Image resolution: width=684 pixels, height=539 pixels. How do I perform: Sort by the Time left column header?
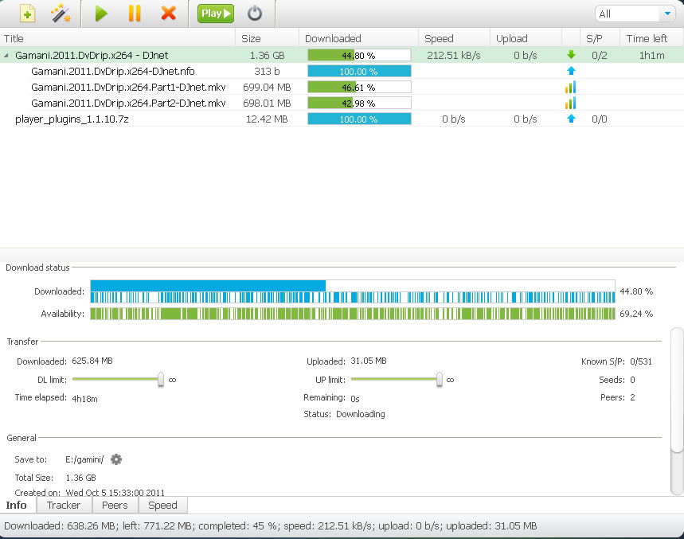pos(651,38)
